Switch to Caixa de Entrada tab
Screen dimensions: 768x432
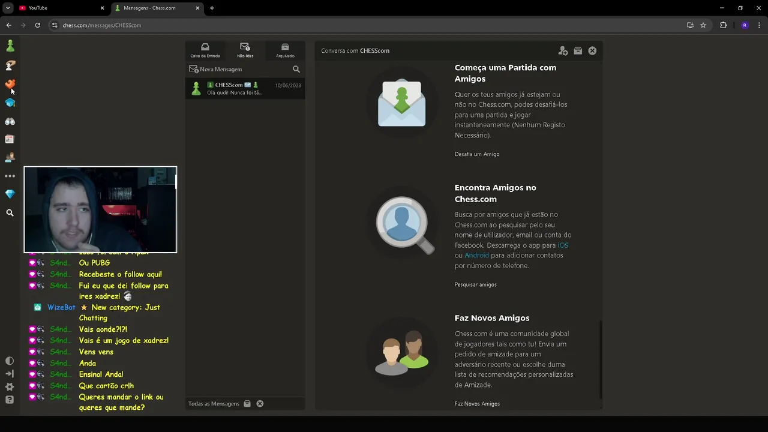pos(205,50)
